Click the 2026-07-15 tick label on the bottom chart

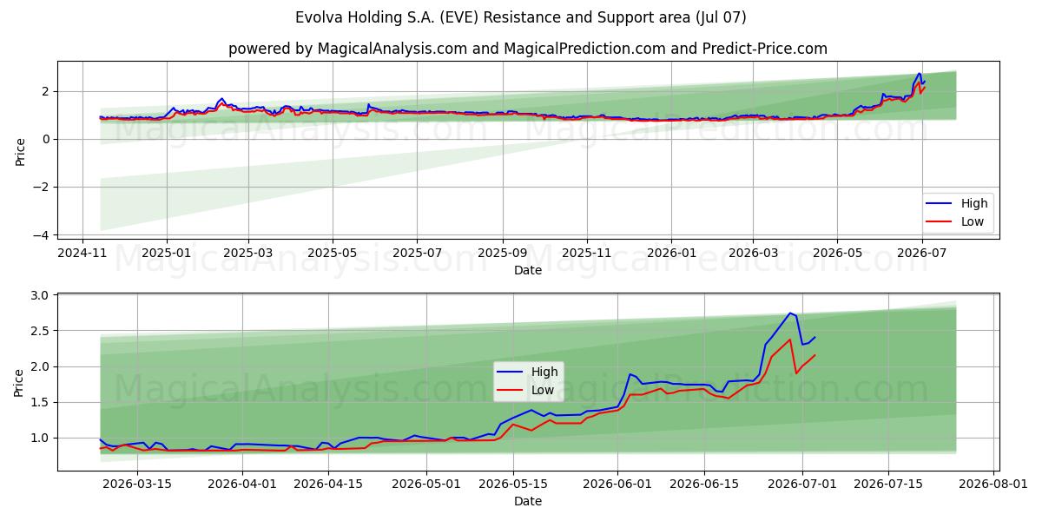[x=887, y=485]
